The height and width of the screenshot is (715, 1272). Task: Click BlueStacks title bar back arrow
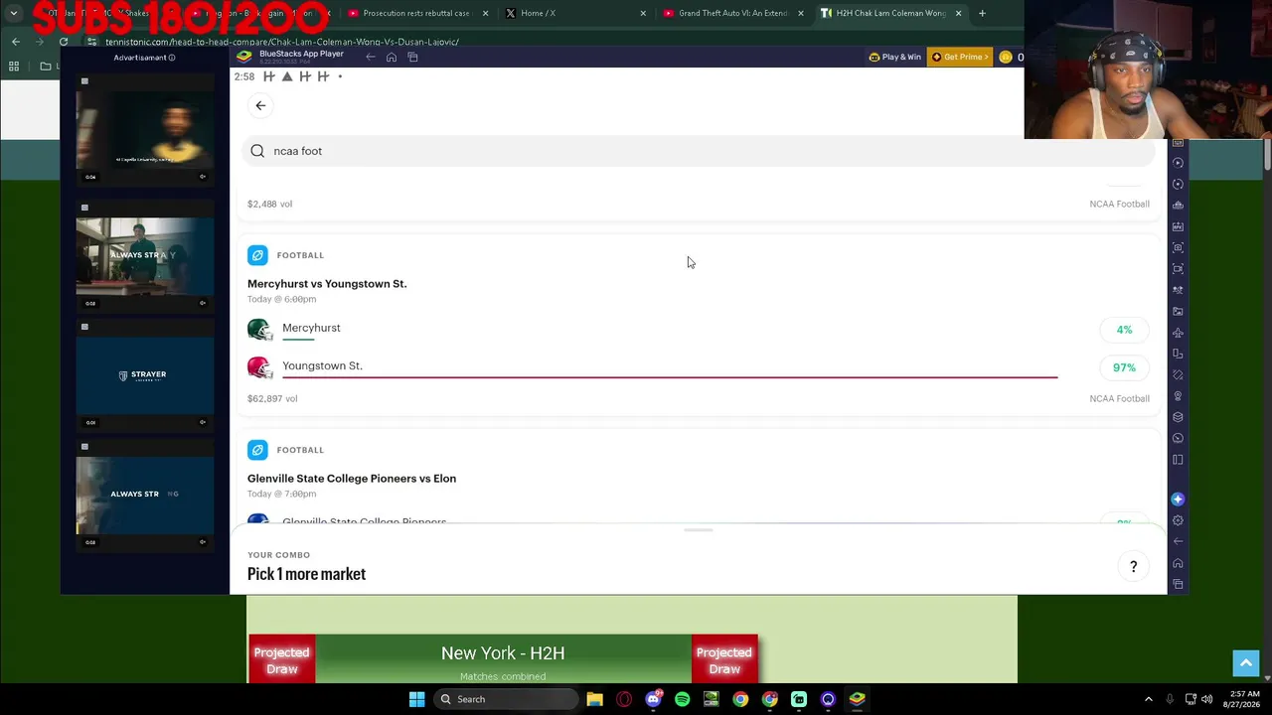coord(371,57)
